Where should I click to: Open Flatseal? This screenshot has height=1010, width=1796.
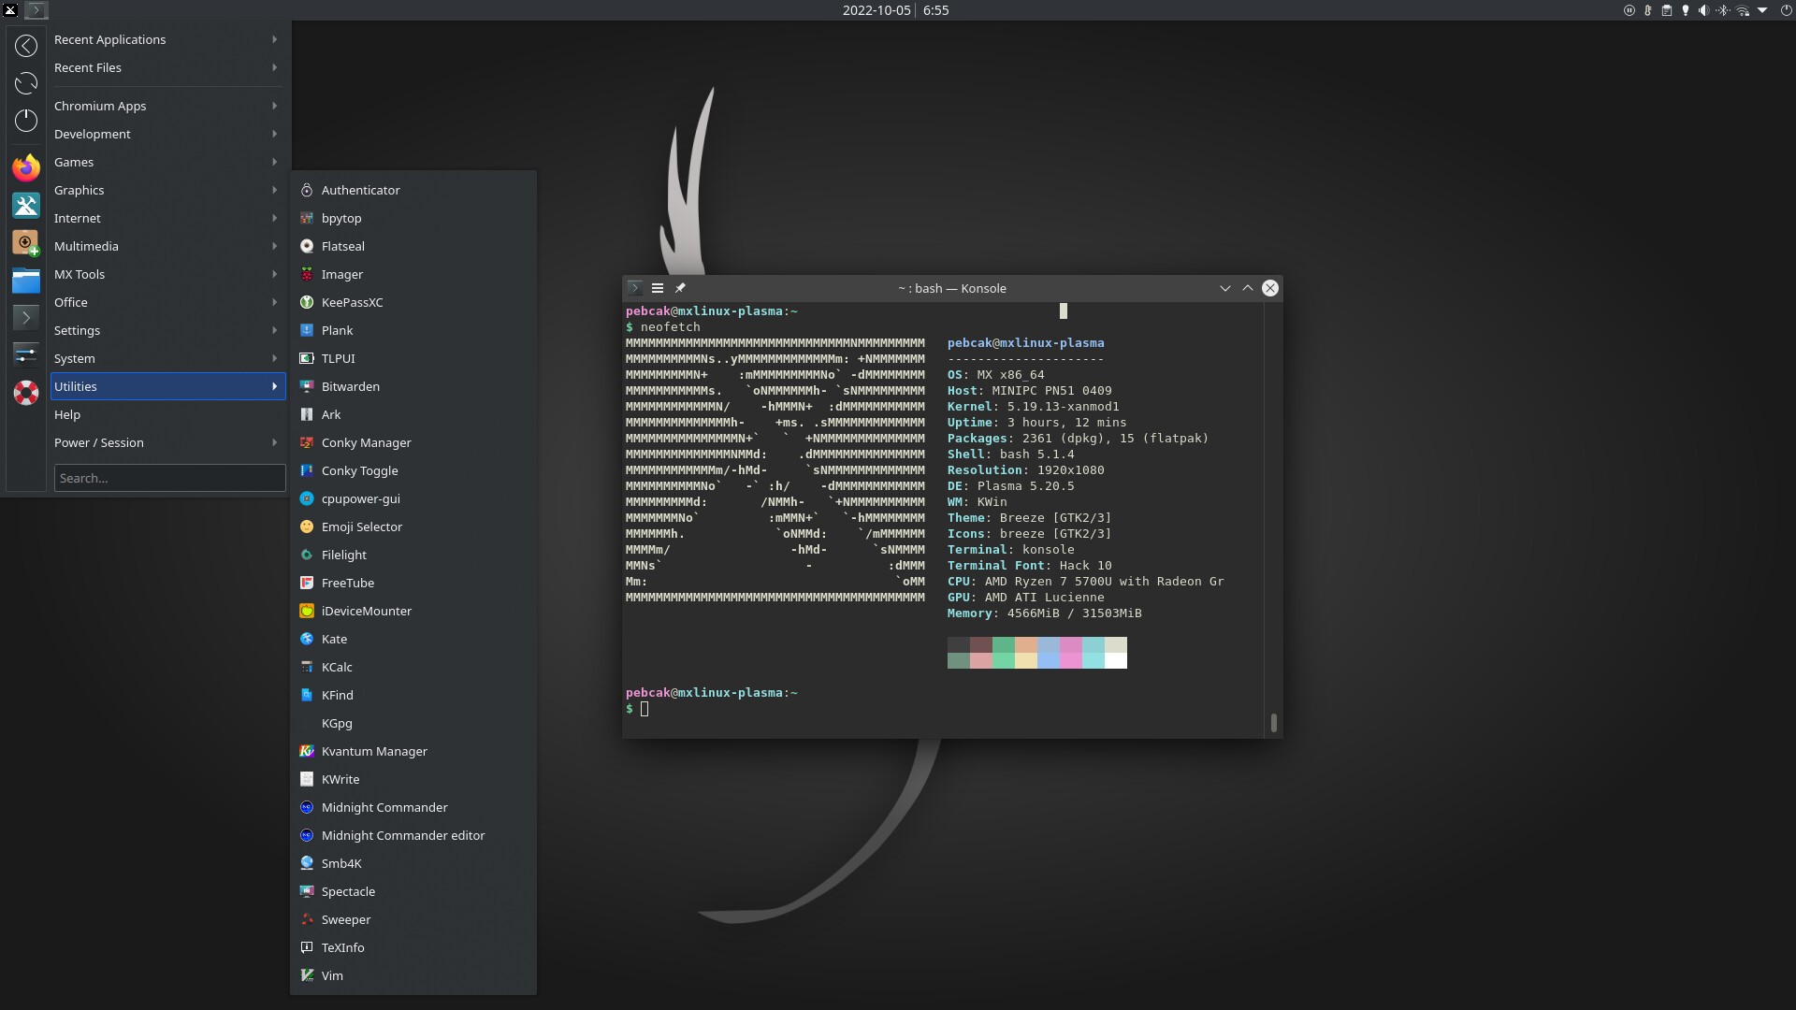[413, 246]
